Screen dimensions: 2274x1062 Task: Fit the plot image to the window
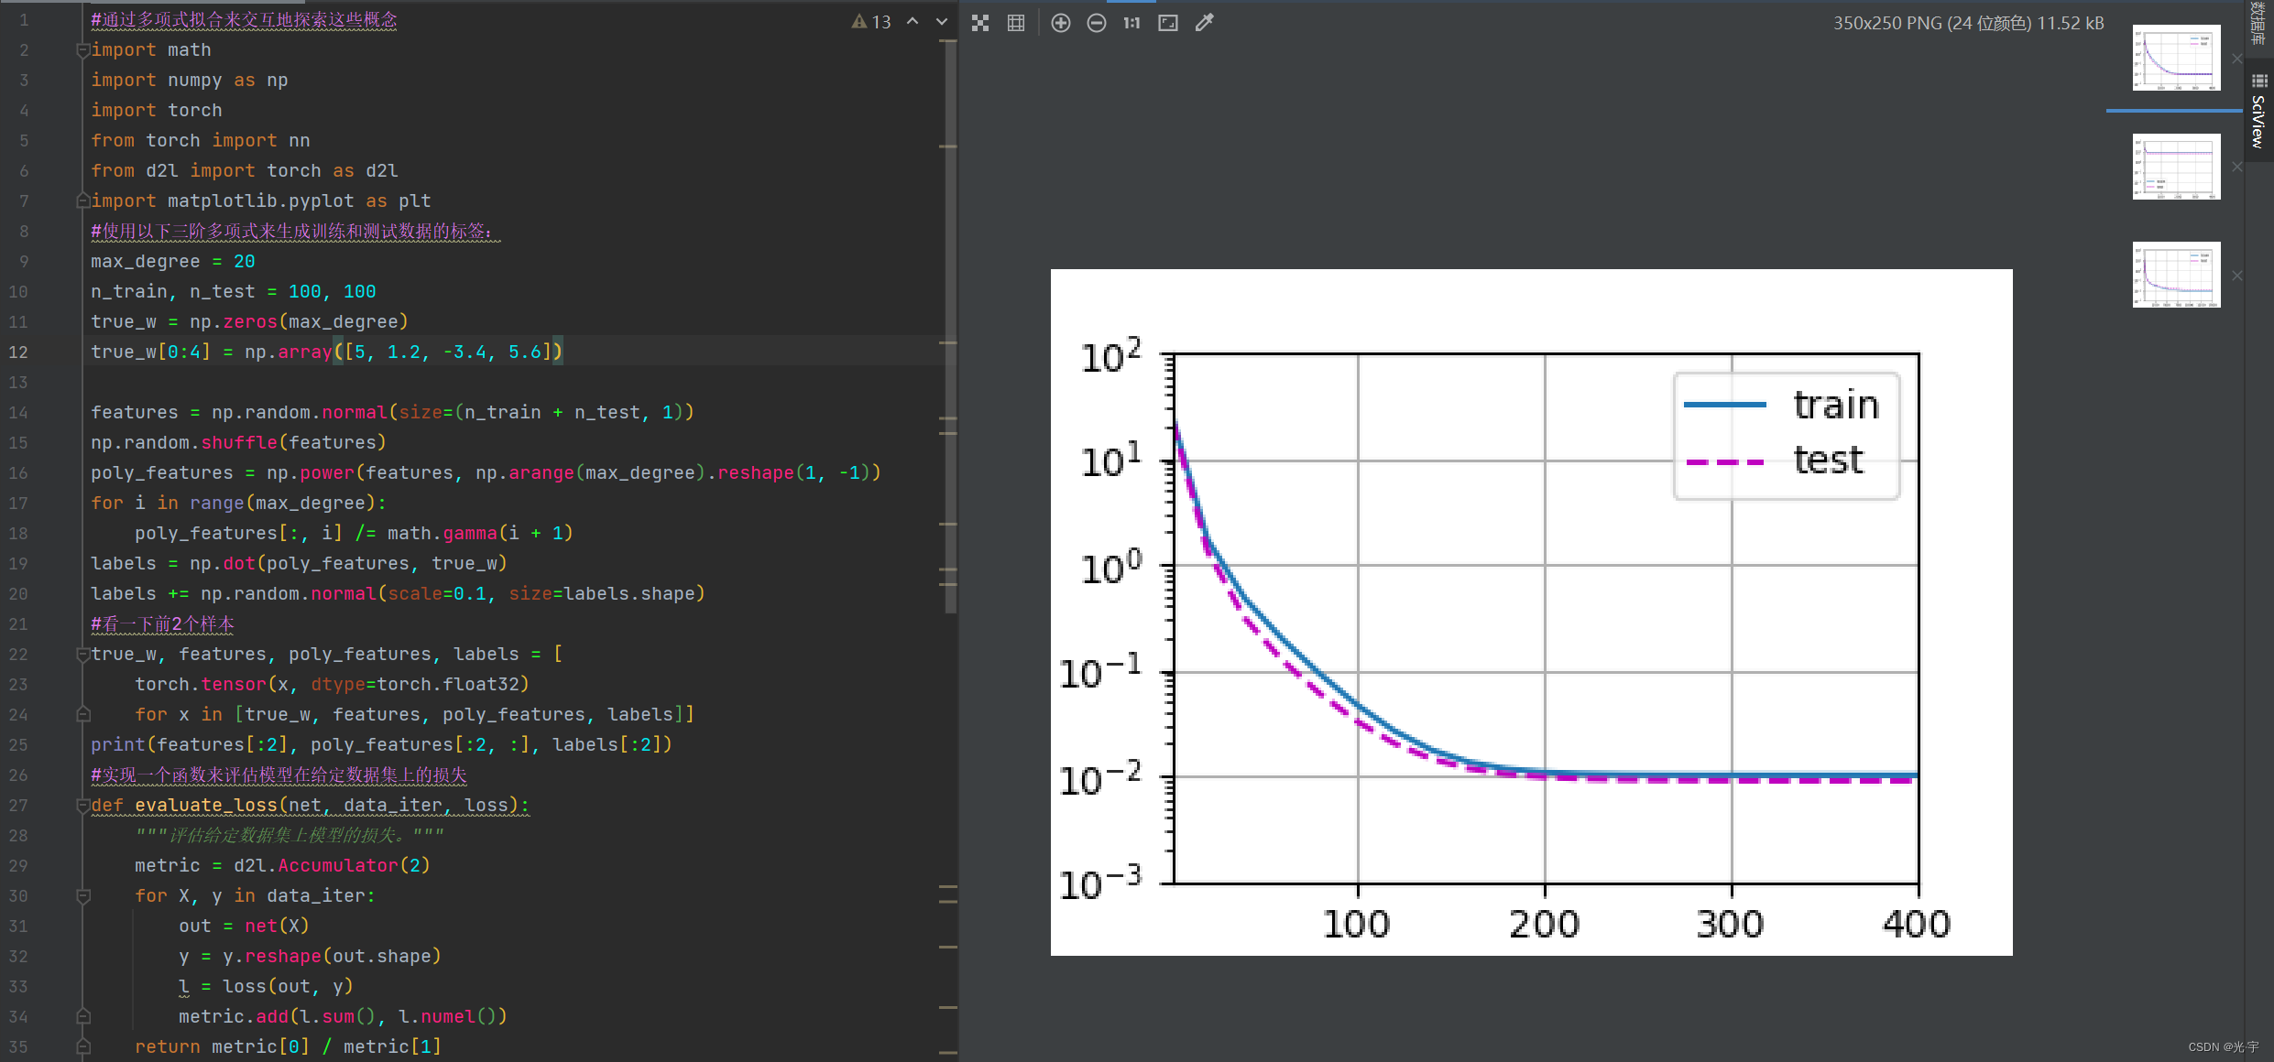1168,23
